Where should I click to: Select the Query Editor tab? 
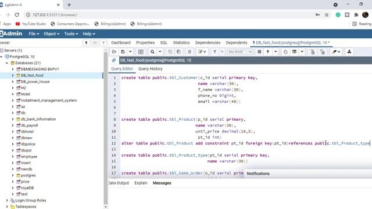(x=122, y=69)
